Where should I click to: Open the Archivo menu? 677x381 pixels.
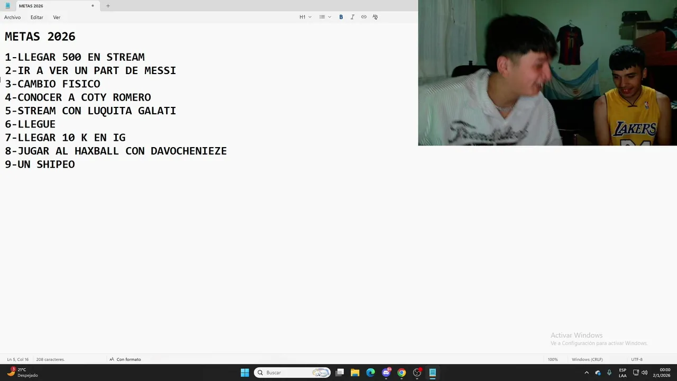13,17
